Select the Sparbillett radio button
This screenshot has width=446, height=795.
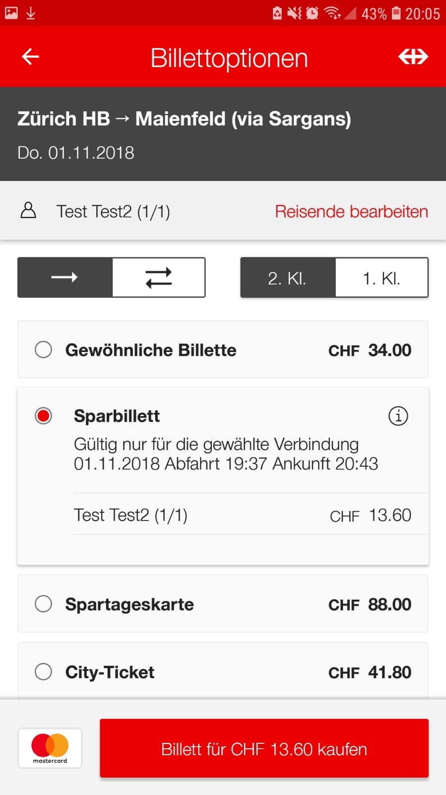tap(44, 416)
